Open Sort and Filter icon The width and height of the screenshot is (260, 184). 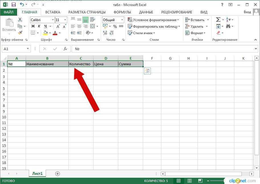pyautogui.click(x=228, y=20)
